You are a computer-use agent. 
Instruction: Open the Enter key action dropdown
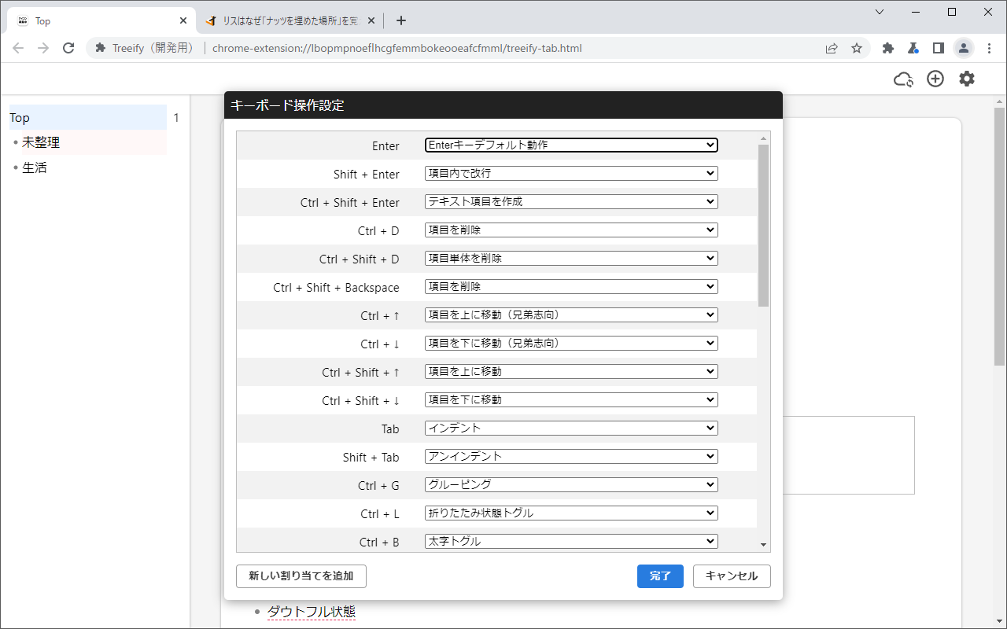coord(571,145)
